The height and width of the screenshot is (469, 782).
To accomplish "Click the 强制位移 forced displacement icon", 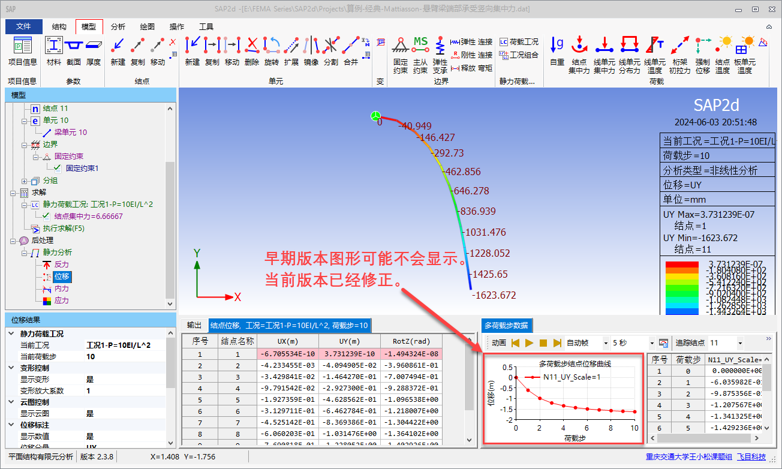I will tap(703, 54).
